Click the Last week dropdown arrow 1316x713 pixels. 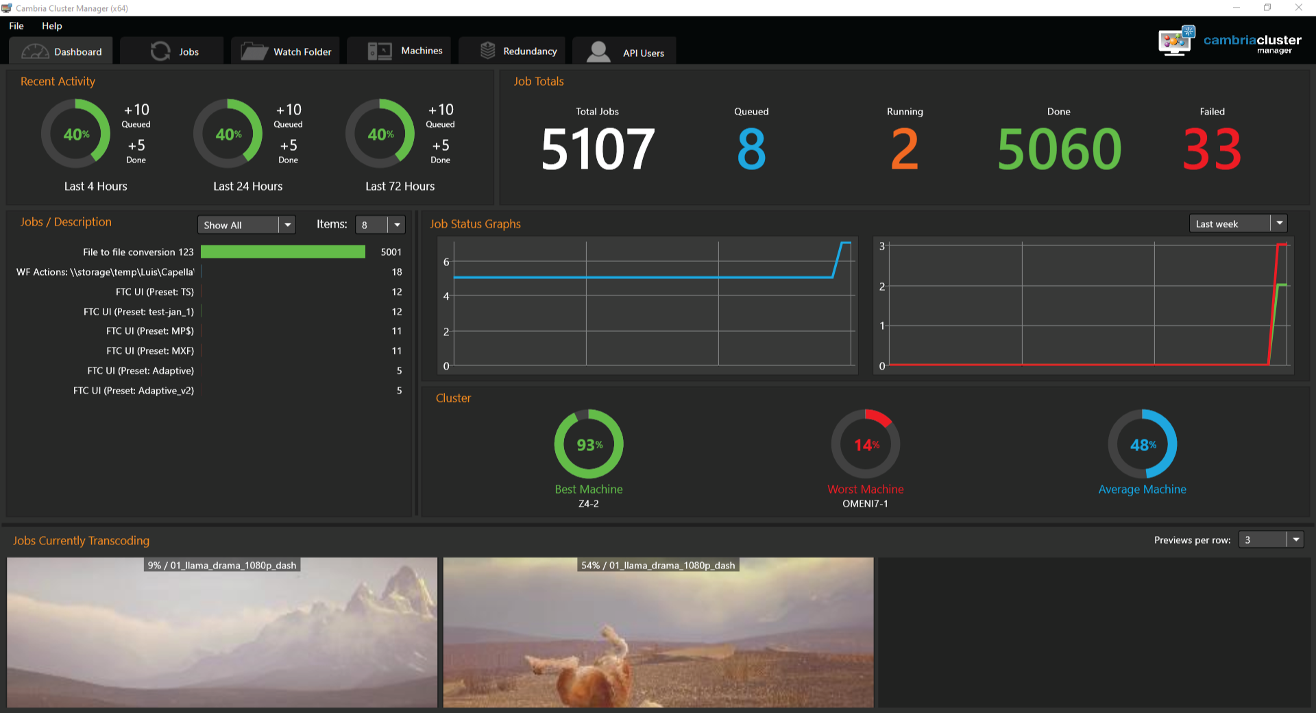[1279, 223]
